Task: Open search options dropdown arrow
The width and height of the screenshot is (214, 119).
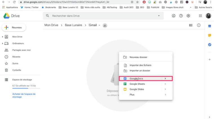Action: point(159,16)
